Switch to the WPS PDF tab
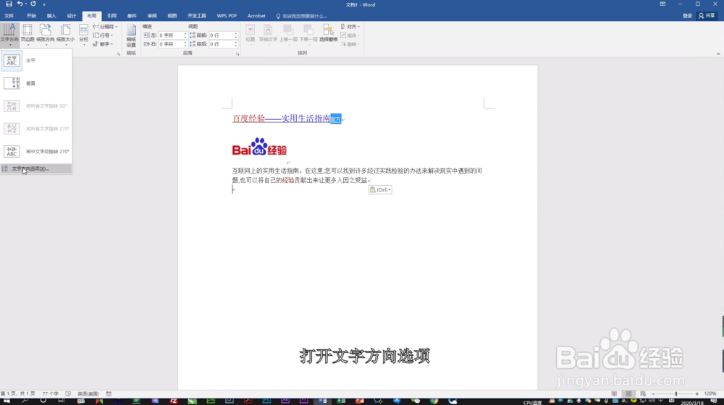The image size is (724, 405). [227, 16]
